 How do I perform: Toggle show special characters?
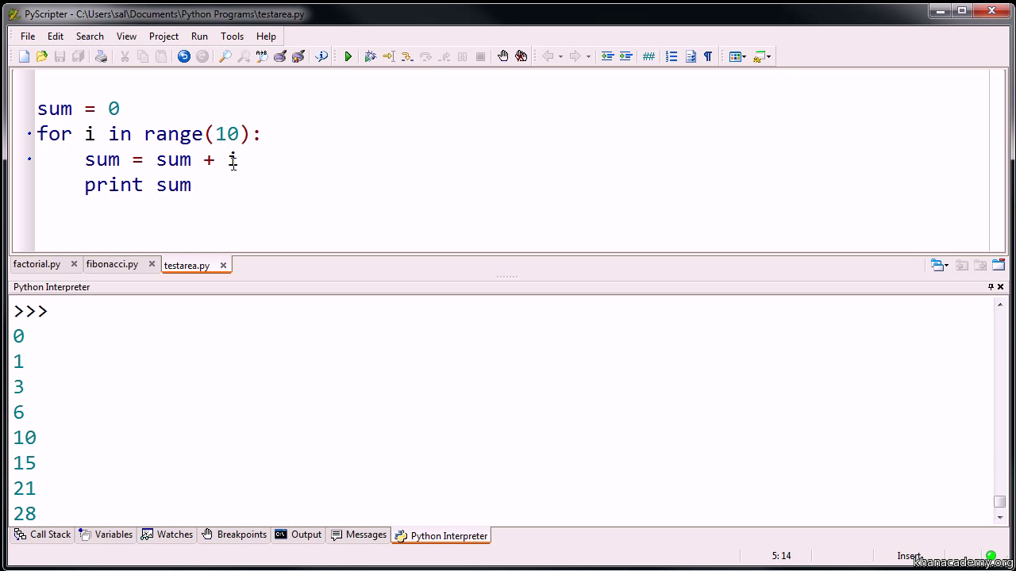(x=706, y=56)
